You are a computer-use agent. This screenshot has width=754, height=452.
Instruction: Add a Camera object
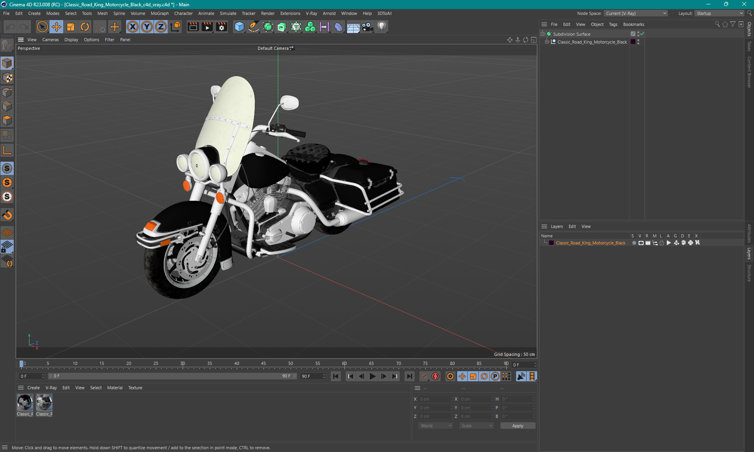tap(367, 27)
